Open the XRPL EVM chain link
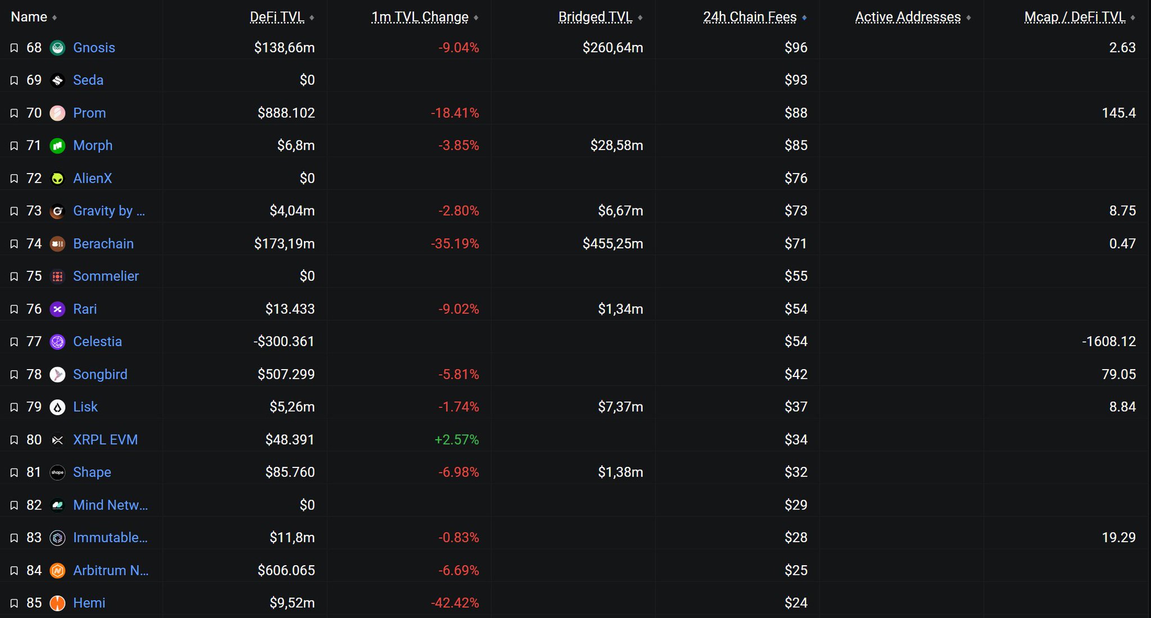 pyautogui.click(x=105, y=439)
